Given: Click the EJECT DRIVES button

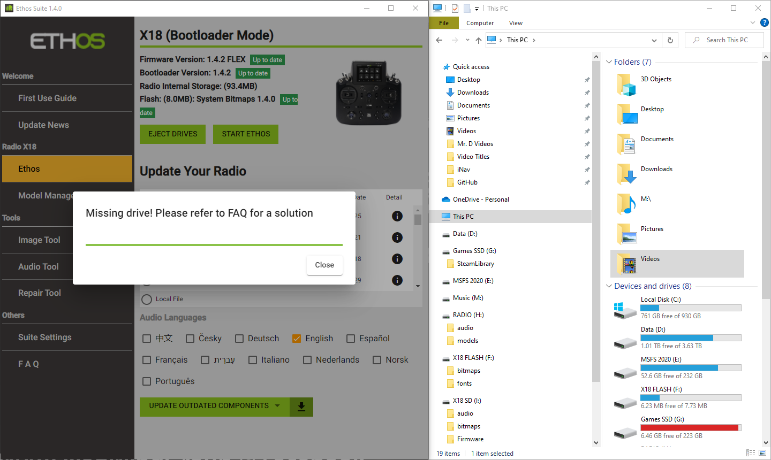Looking at the screenshot, I should pyautogui.click(x=172, y=134).
